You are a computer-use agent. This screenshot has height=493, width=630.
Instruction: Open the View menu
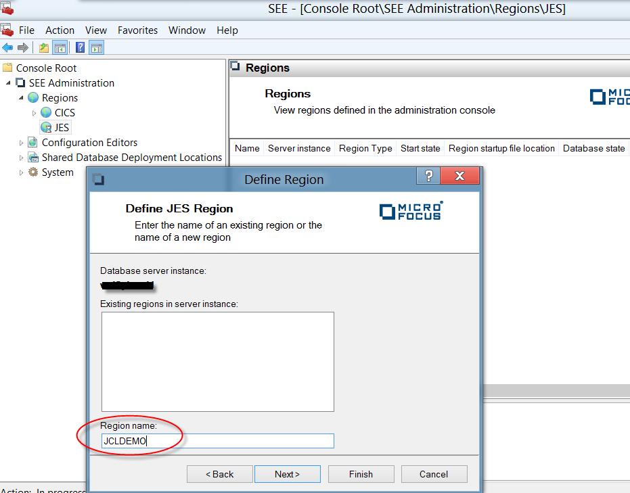click(x=96, y=30)
